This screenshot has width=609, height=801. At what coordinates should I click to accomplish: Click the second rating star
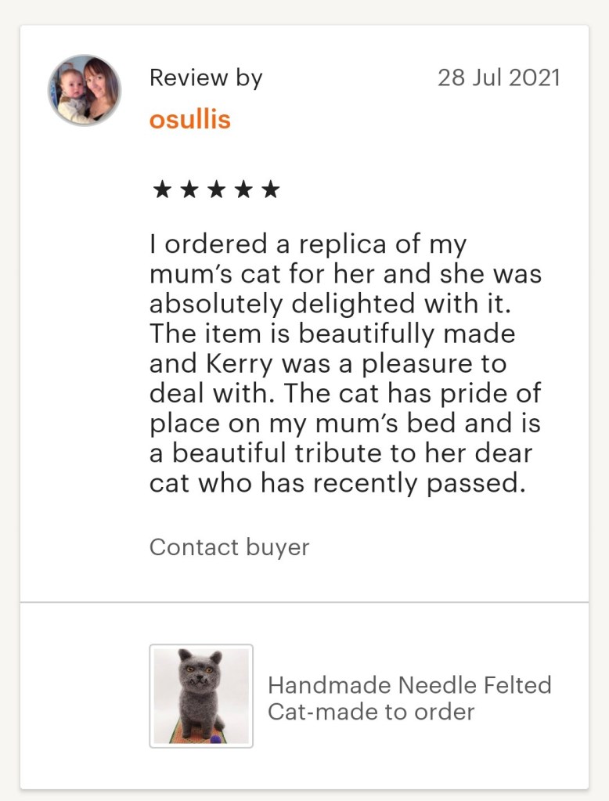point(189,189)
